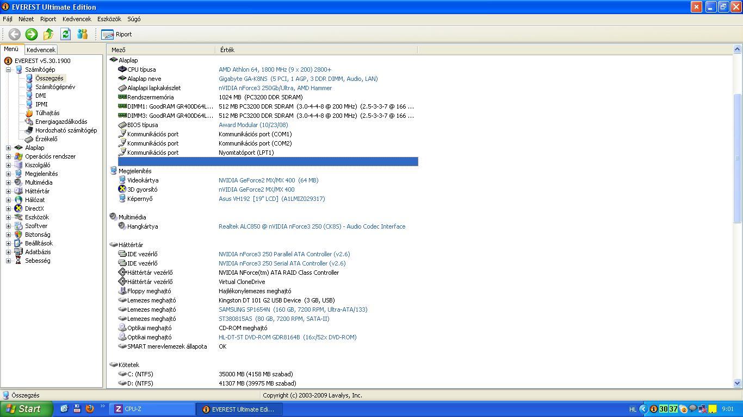743x417 pixels.
Task: Refresh the page with the Refresh icon
Action: point(65,34)
